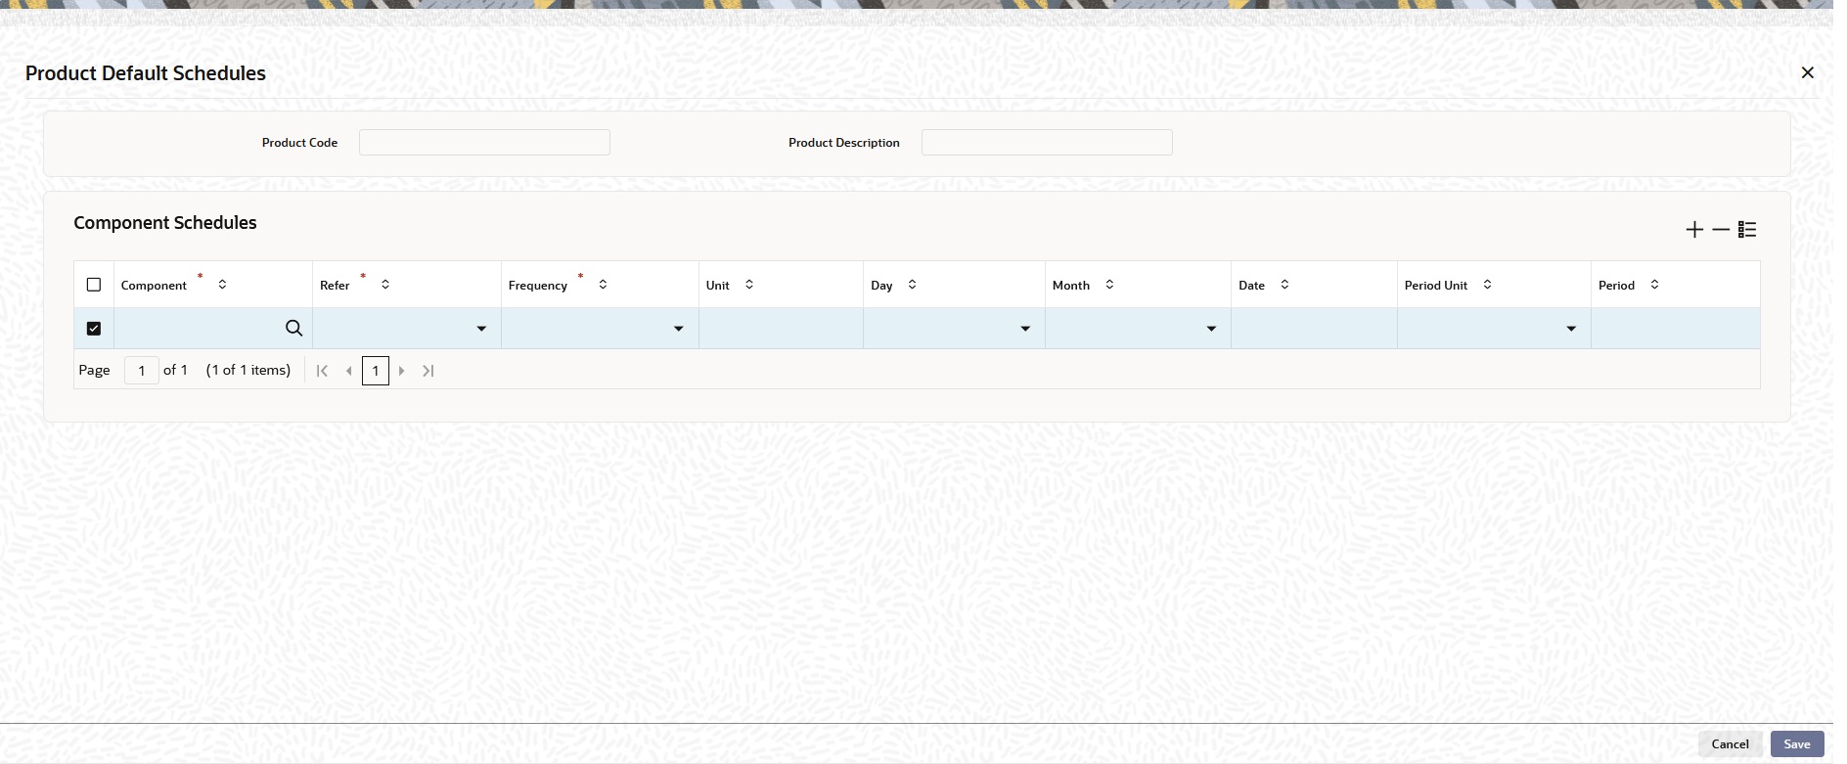Click the Save button

(1797, 744)
